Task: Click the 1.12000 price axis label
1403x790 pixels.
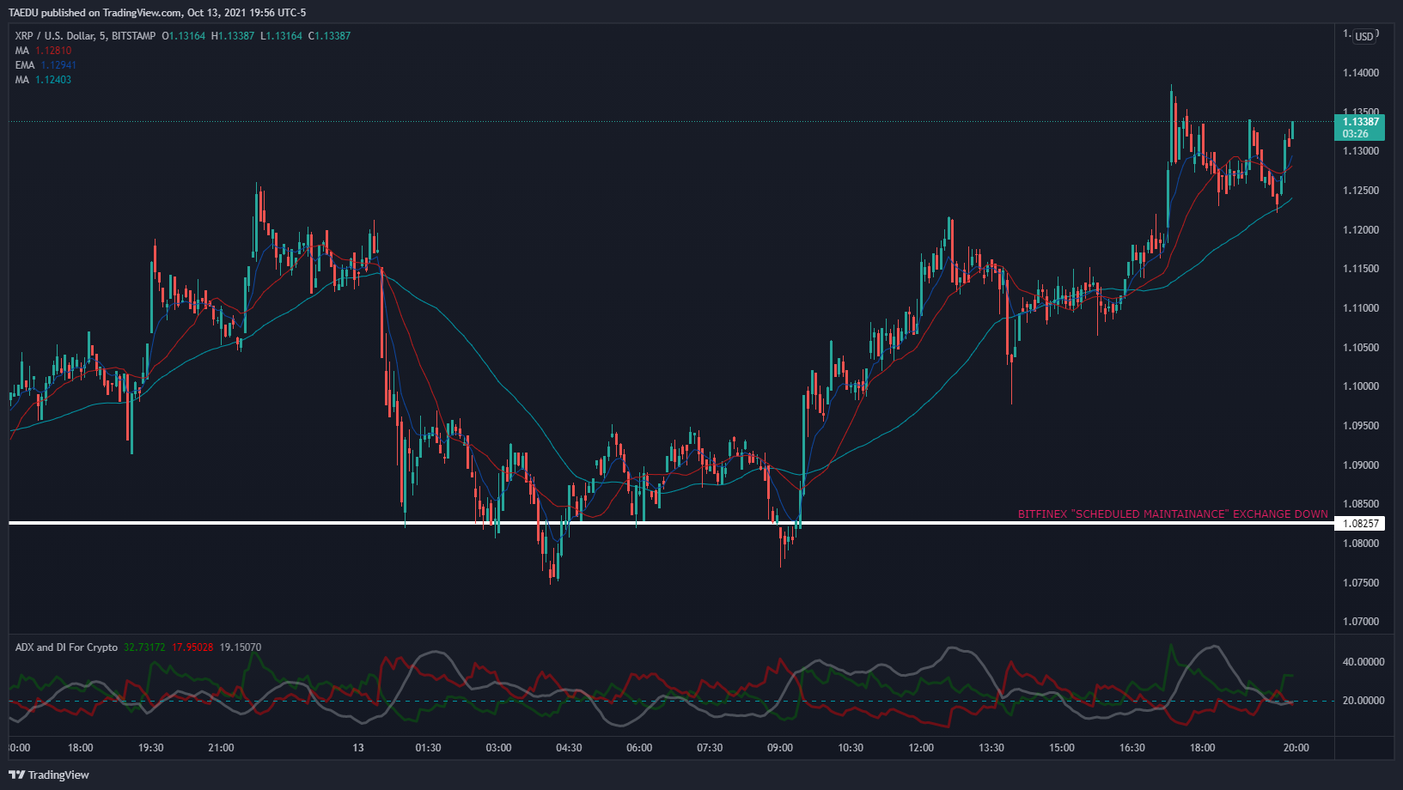Action: pyautogui.click(x=1361, y=230)
